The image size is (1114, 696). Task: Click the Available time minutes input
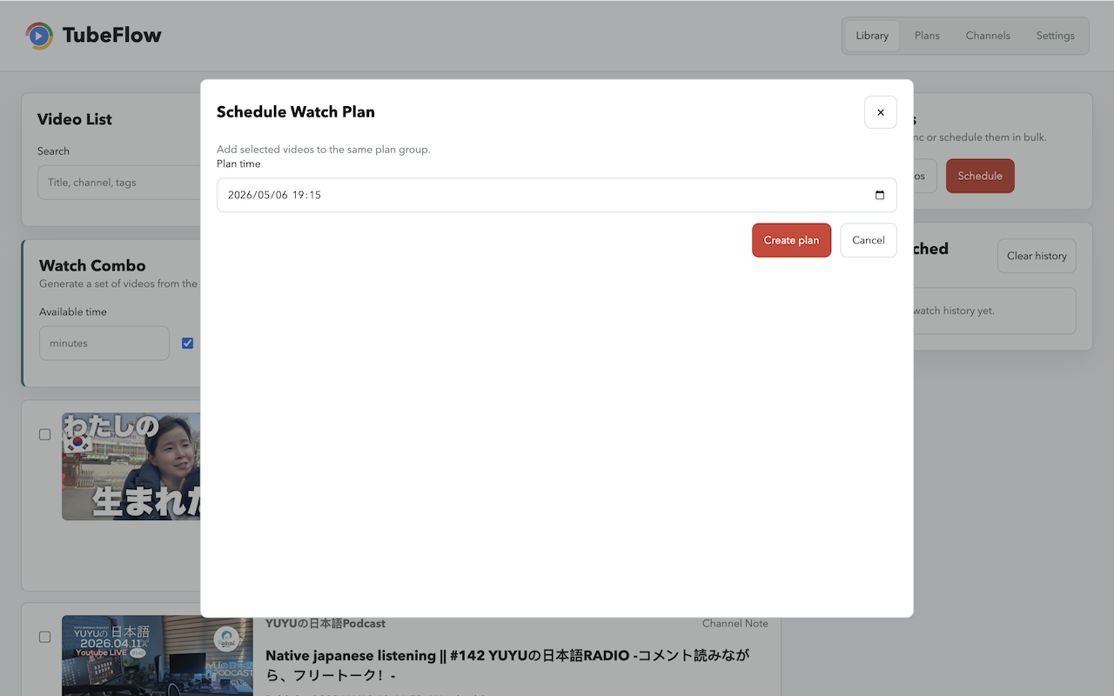[x=104, y=343]
